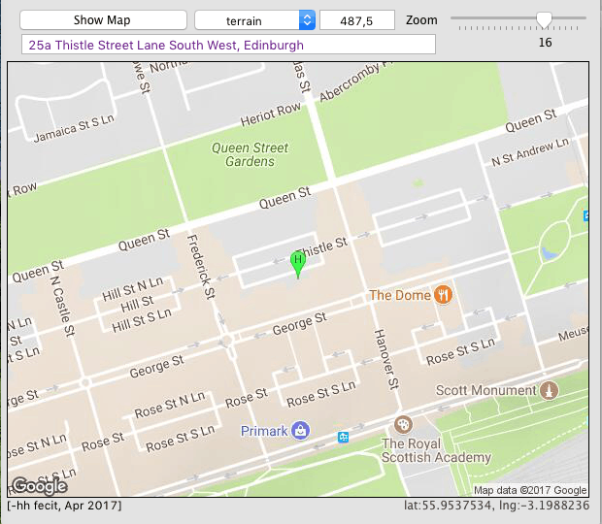Click the Hanover St street label
602x524 pixels.
pos(382,359)
